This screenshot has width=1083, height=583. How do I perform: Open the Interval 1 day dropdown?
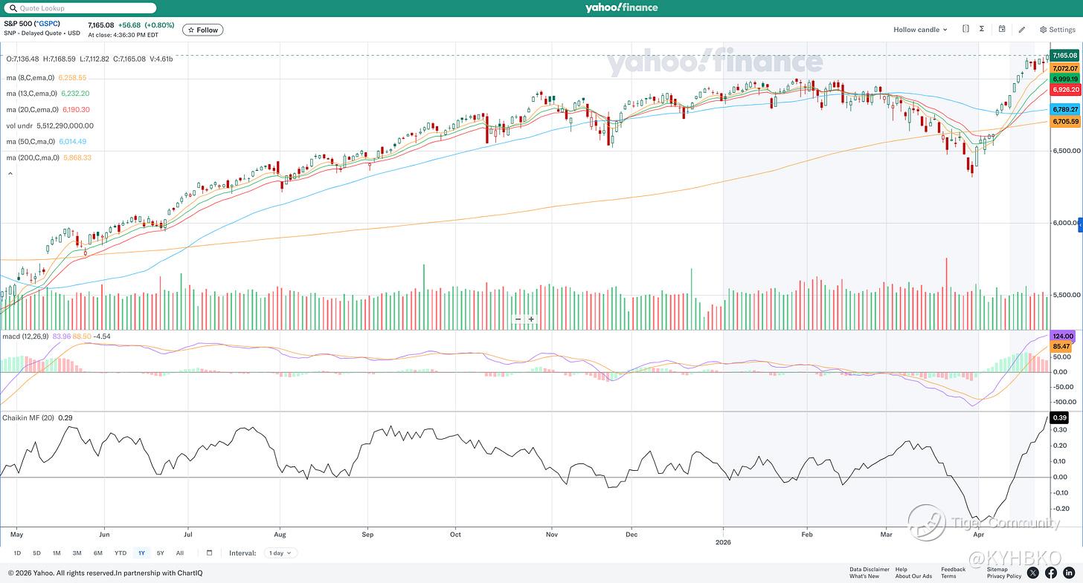click(281, 553)
